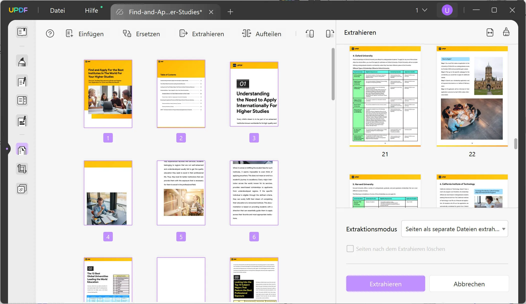The image size is (526, 304).
Task: Click page number label 1
Action: (x=108, y=138)
